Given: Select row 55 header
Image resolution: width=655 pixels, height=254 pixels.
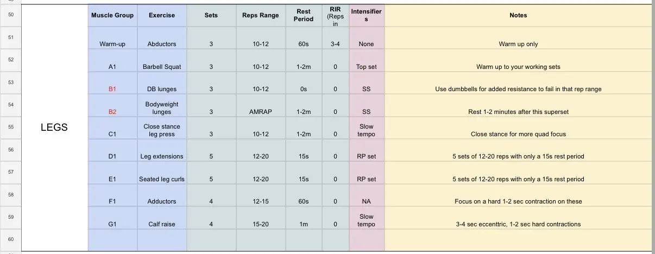Looking at the screenshot, I should [x=11, y=127].
